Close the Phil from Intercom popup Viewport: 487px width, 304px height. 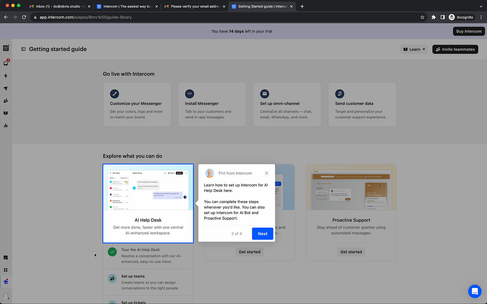[267, 173]
